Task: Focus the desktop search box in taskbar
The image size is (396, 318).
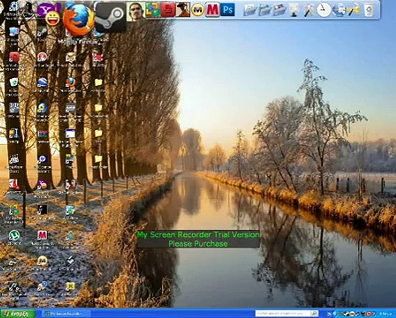Action: 282,314
